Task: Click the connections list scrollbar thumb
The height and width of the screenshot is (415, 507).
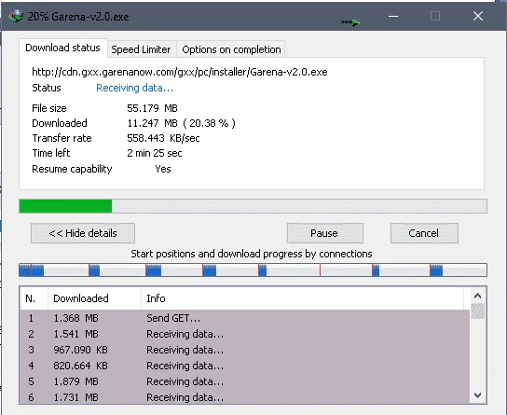Action: click(x=477, y=311)
